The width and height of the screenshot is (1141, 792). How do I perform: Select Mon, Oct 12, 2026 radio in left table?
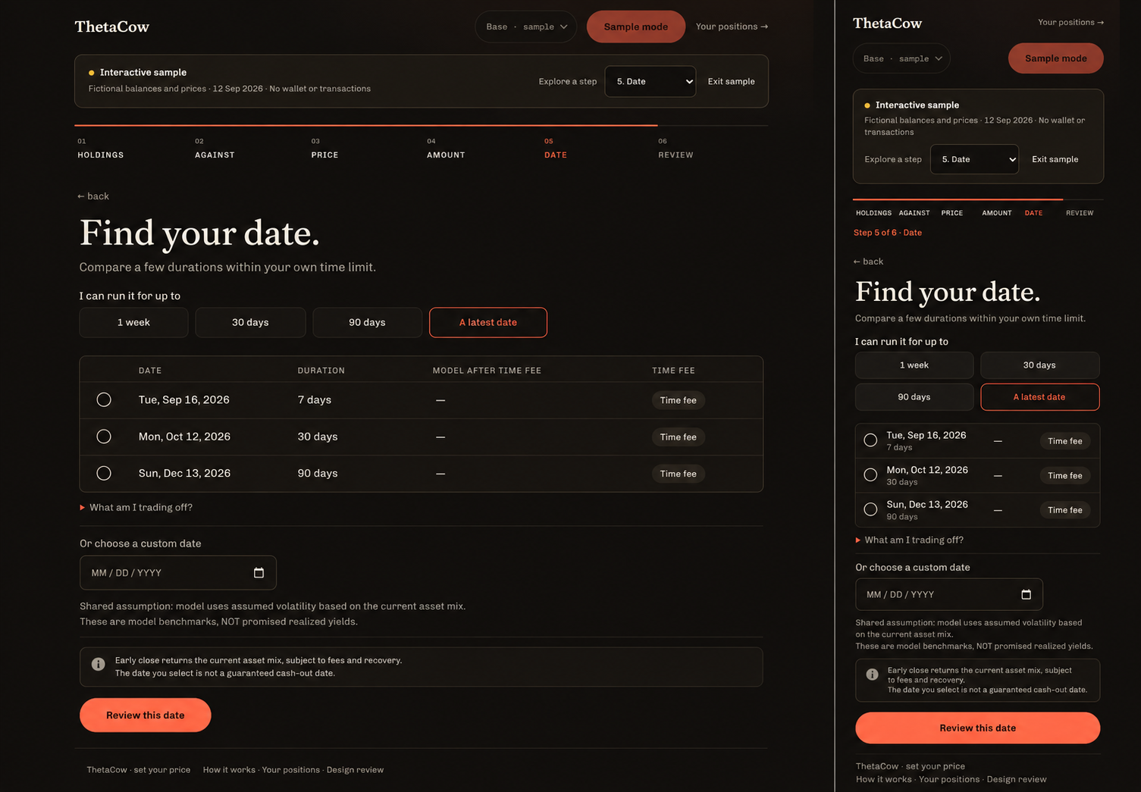[x=104, y=437]
